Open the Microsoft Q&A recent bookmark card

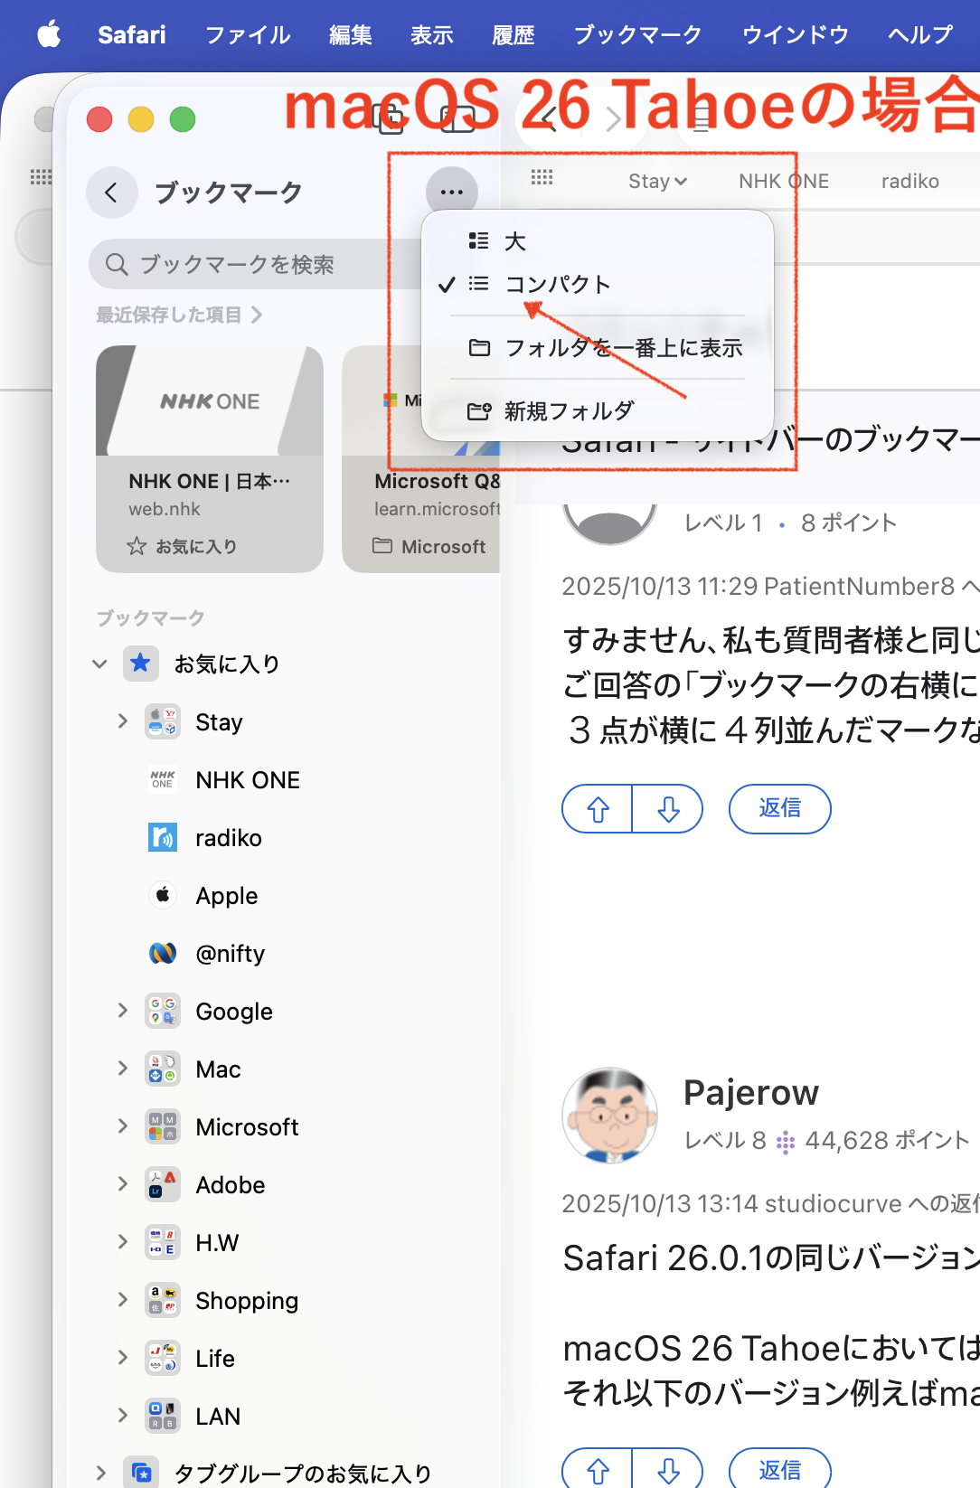click(421, 459)
